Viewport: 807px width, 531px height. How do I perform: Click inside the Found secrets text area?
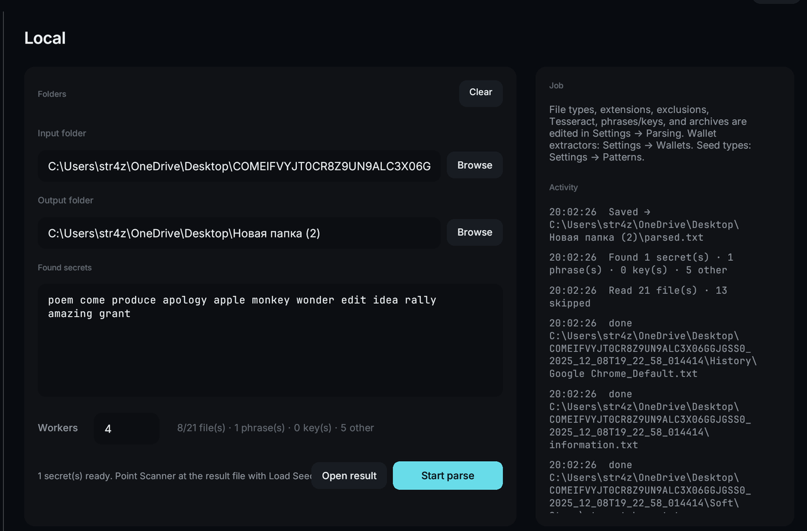coord(270,340)
